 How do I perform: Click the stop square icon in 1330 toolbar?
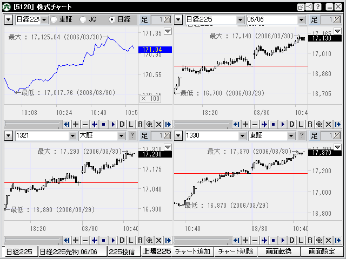coord(273,240)
